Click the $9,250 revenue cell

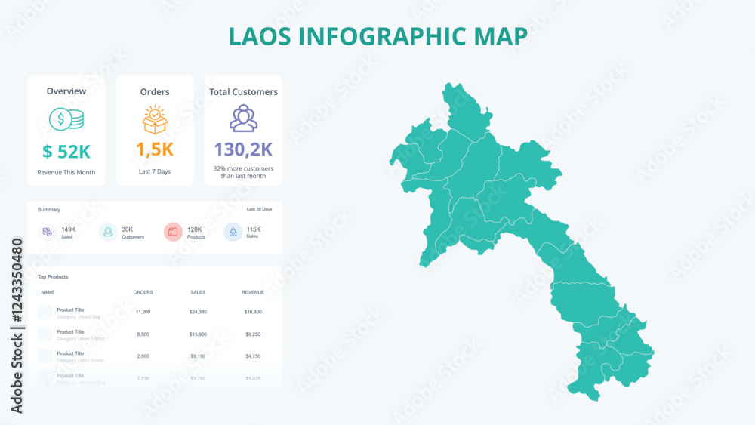coord(253,334)
